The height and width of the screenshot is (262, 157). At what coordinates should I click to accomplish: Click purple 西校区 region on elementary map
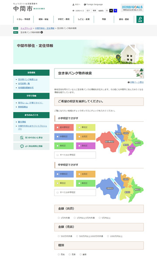pos(131,149)
